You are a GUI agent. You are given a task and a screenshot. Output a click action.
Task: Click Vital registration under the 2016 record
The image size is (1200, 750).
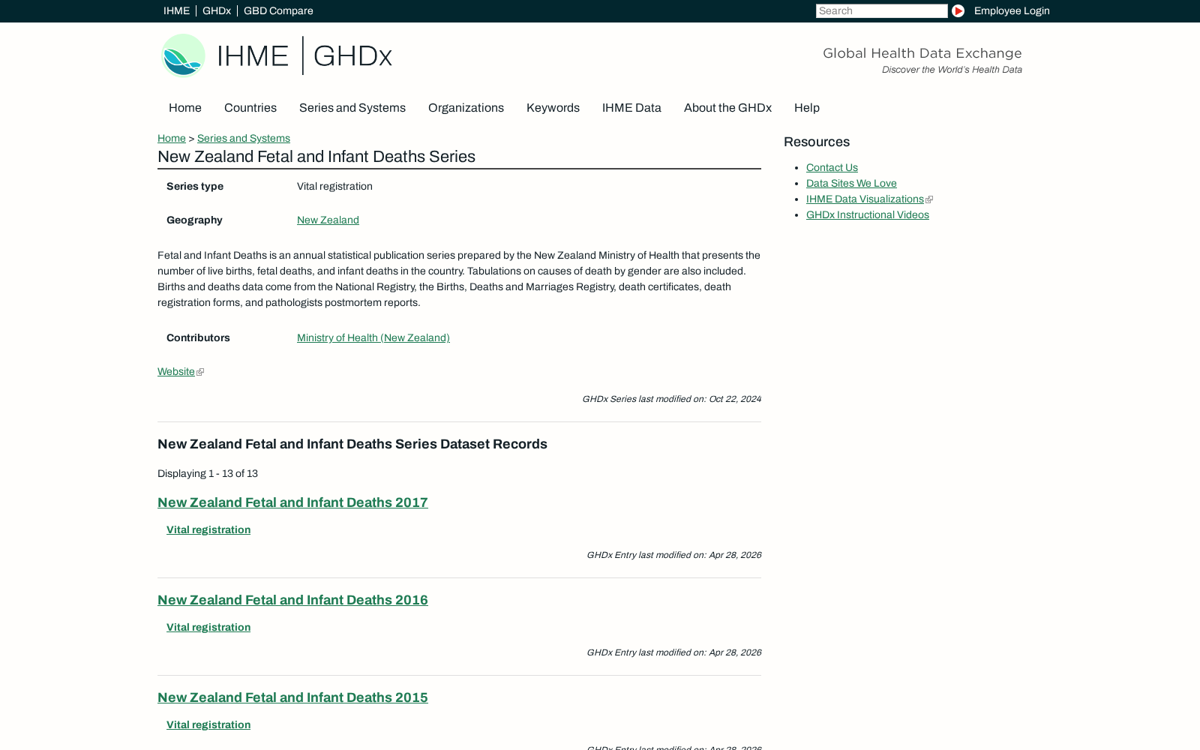click(x=208, y=628)
